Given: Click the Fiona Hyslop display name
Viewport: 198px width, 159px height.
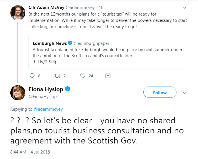Looking at the screenshot, I should pyautogui.click(x=46, y=89).
